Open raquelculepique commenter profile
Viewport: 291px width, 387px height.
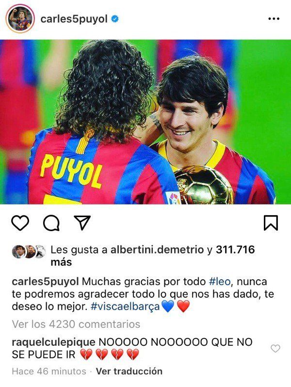point(53,342)
